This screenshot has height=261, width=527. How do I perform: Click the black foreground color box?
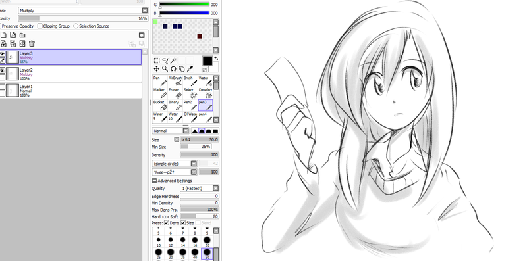tap(208, 60)
